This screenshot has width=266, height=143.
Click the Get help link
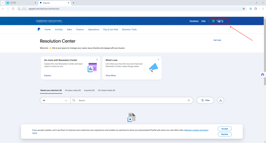coord(217,40)
